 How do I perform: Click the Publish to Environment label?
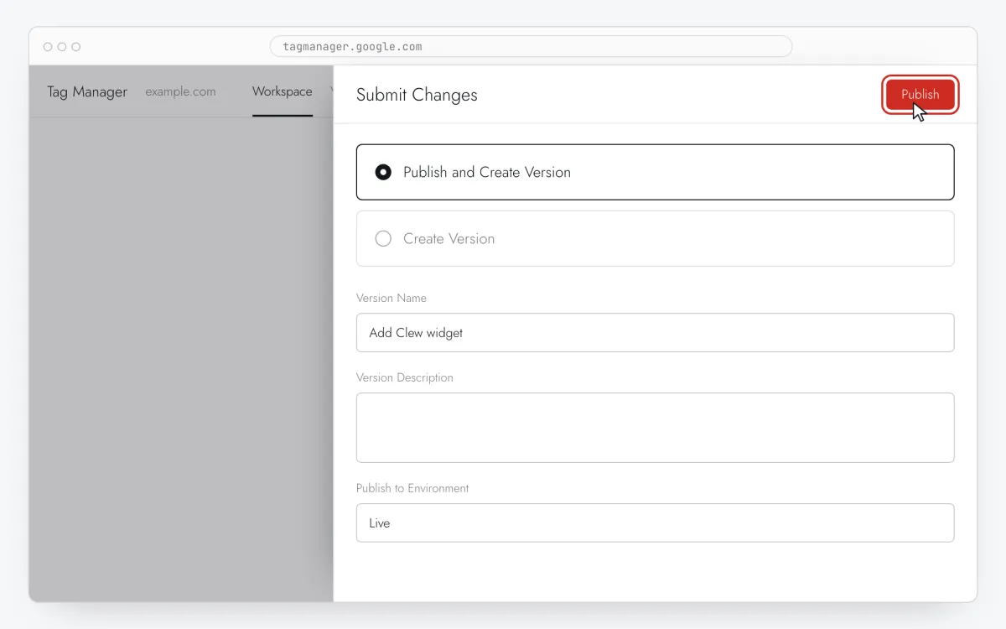point(412,488)
